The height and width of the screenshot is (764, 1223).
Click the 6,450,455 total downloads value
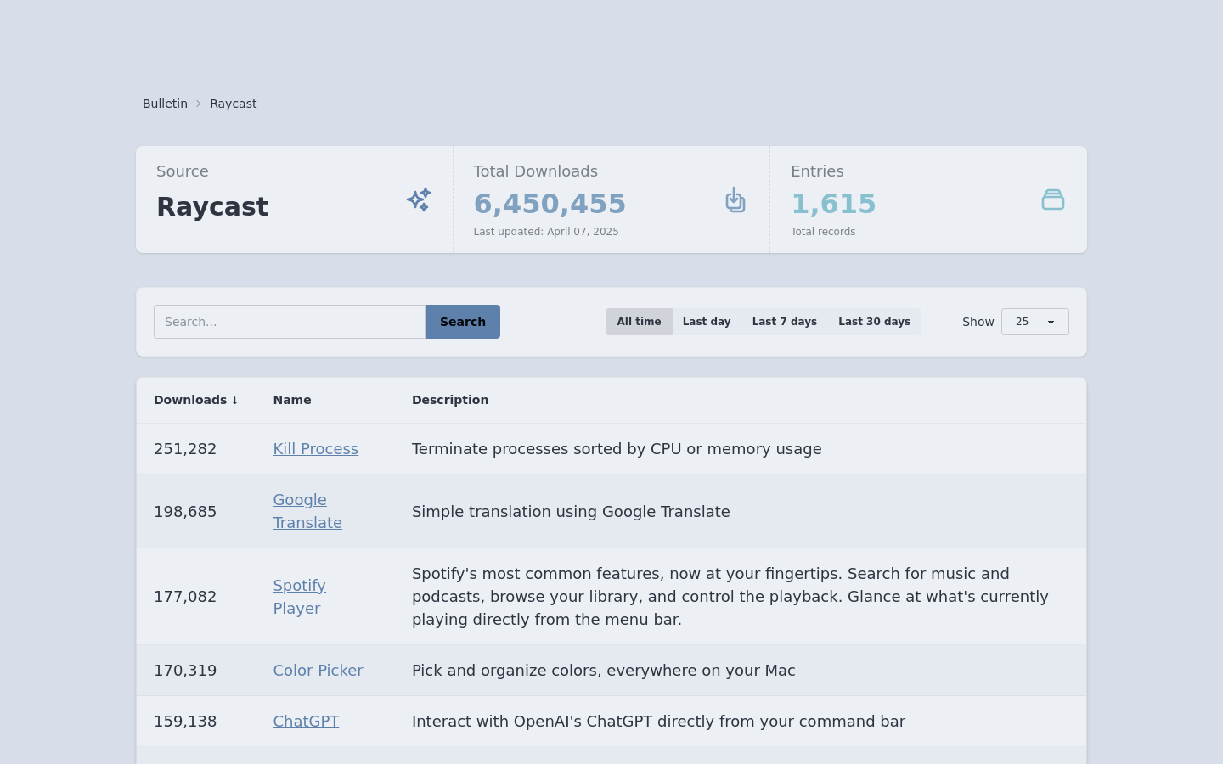(550, 204)
